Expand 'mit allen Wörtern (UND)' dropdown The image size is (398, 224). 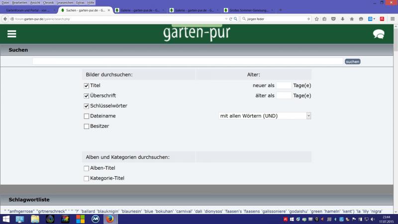click(265, 115)
